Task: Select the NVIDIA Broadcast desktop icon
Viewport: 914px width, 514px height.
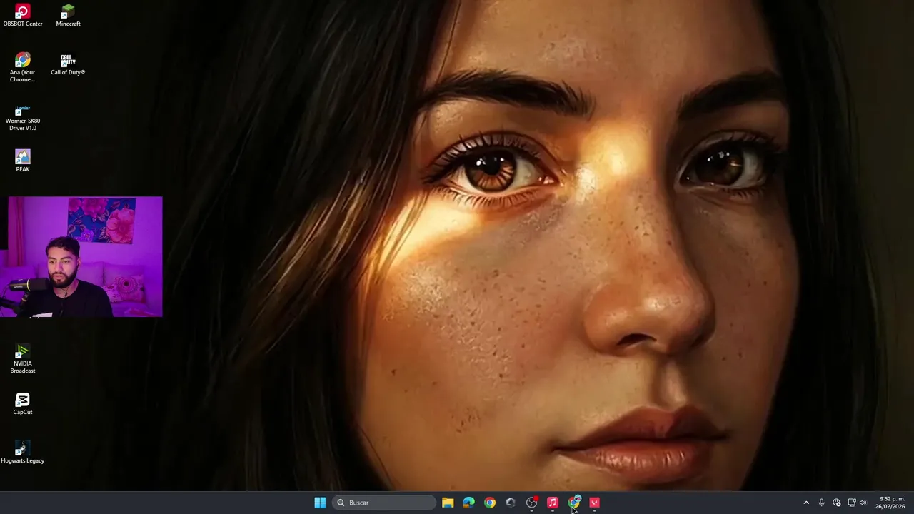Action: [23, 358]
